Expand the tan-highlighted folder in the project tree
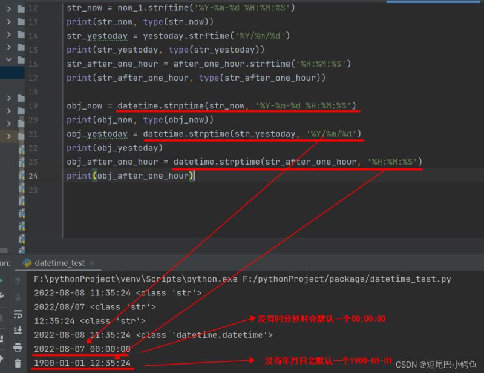Viewport: 484px width, 373px height. 8,136
